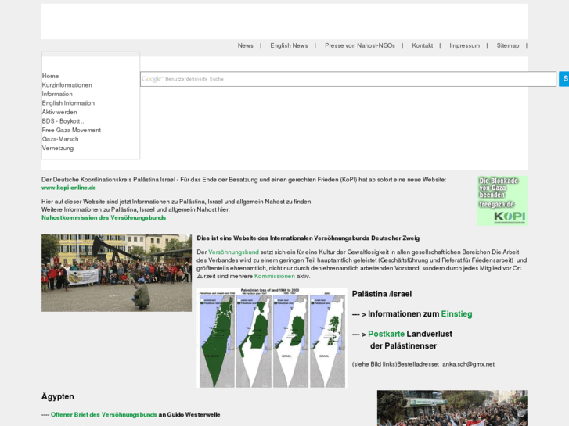Select Home in the sidebar
Viewport: 569px width, 426px height.
50,76
